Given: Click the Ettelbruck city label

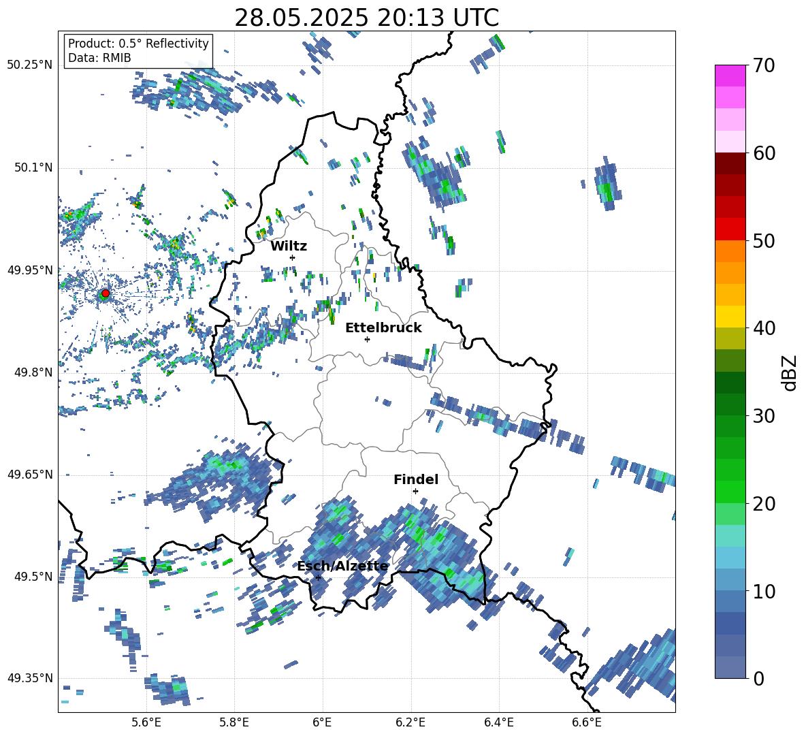Looking at the screenshot, I should 383,328.
